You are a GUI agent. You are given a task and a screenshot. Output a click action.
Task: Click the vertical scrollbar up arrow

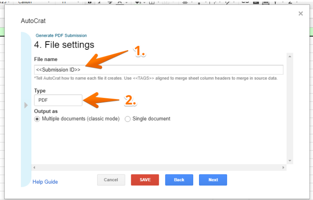click(290, 56)
